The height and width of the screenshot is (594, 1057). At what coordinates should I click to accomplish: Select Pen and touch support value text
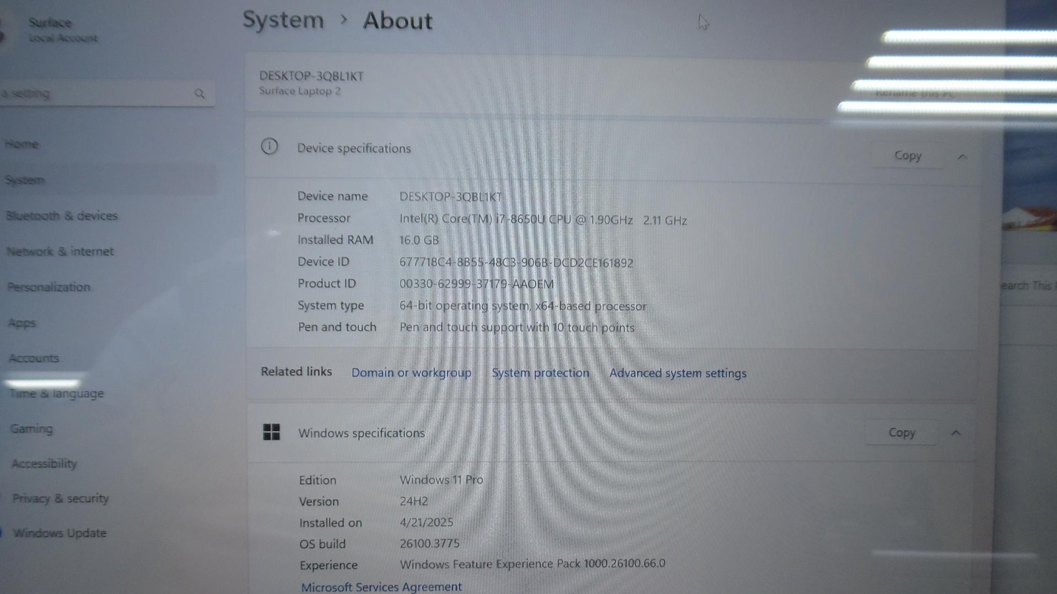pos(517,327)
